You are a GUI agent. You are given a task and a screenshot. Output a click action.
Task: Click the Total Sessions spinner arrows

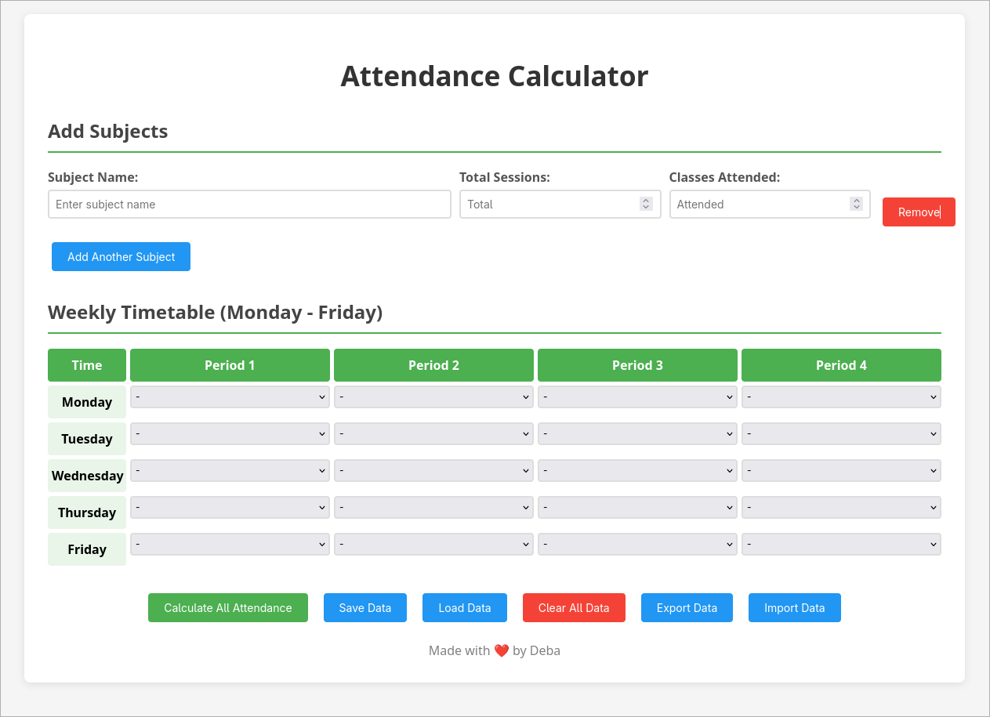pyautogui.click(x=646, y=204)
